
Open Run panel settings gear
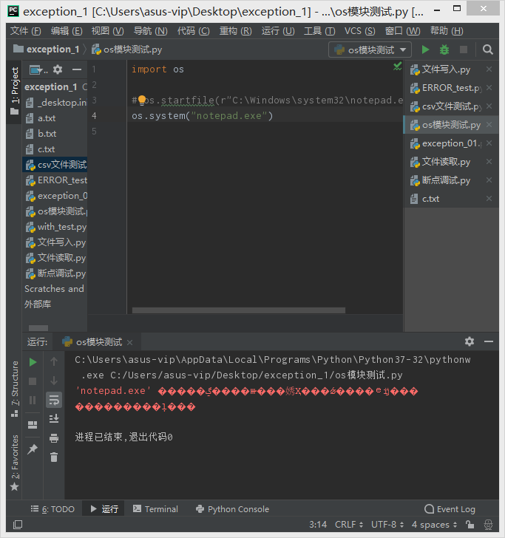[470, 341]
